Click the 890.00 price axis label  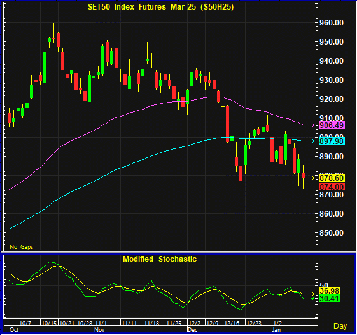tap(332, 157)
